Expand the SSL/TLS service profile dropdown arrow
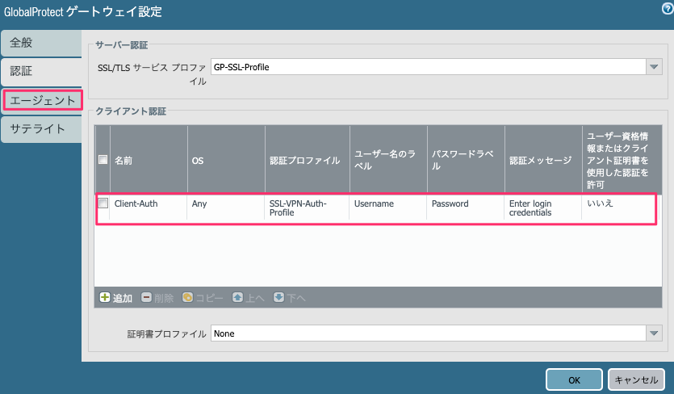Viewport: 674px width, 394px height. click(x=654, y=67)
